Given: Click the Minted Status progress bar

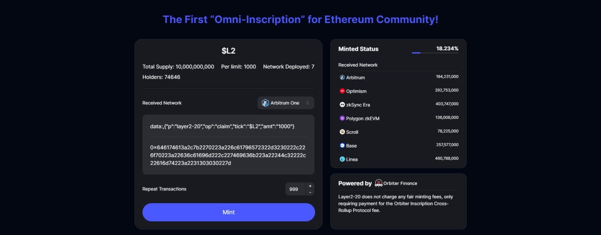Looking at the screenshot, I should [x=435, y=53].
